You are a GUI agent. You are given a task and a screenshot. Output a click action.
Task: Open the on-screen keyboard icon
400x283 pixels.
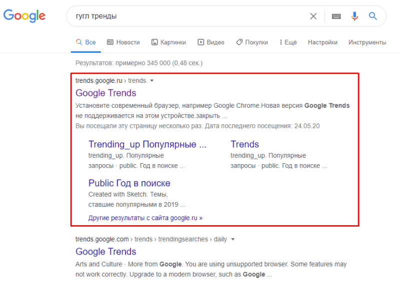(x=336, y=16)
